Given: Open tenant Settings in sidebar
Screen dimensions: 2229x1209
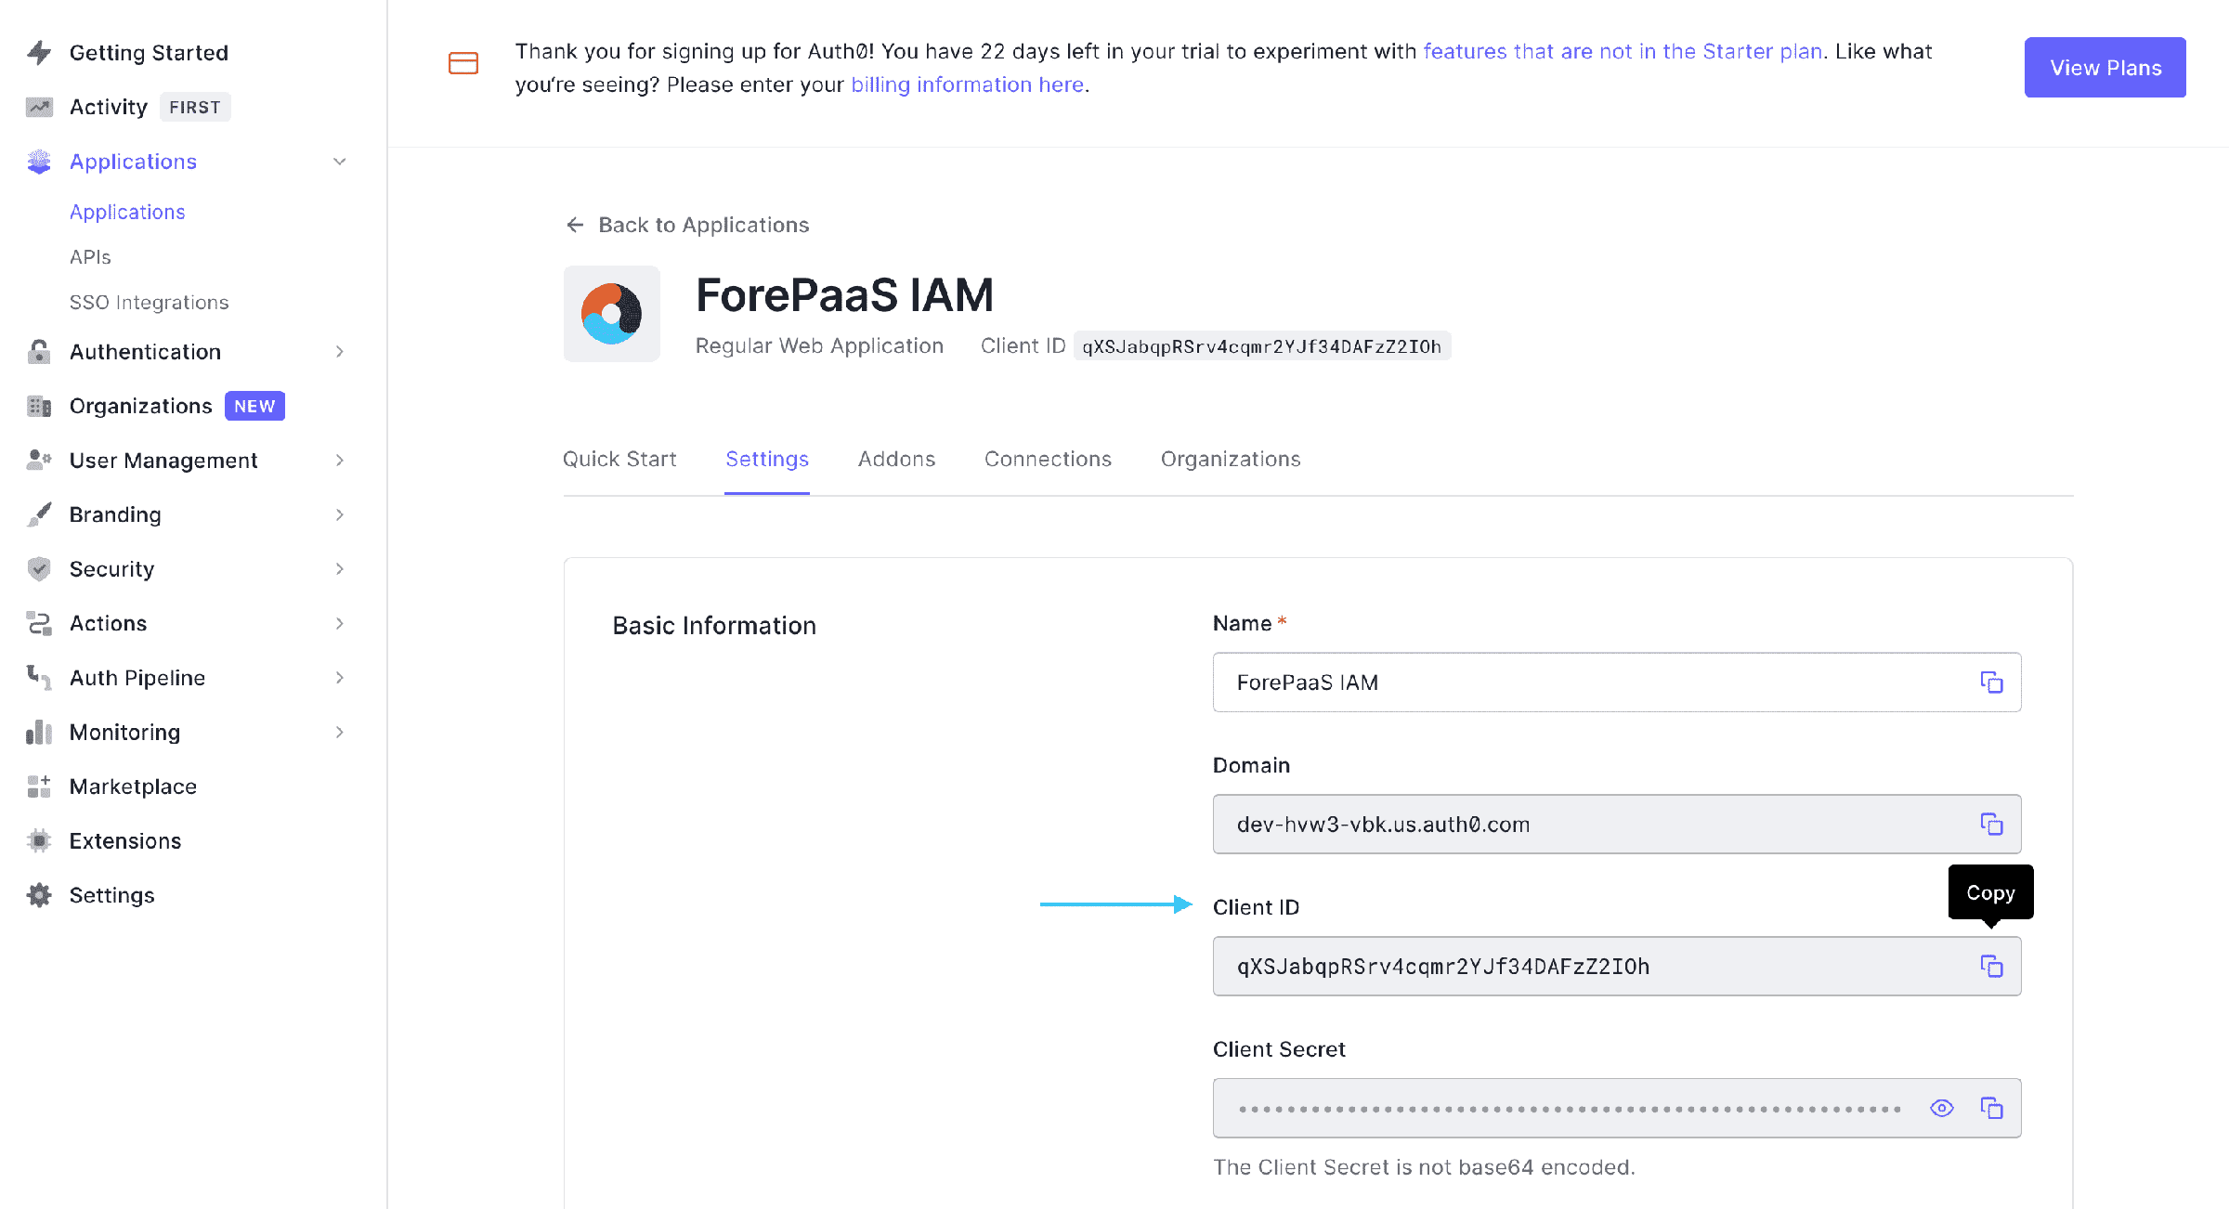Looking at the screenshot, I should coord(111,895).
